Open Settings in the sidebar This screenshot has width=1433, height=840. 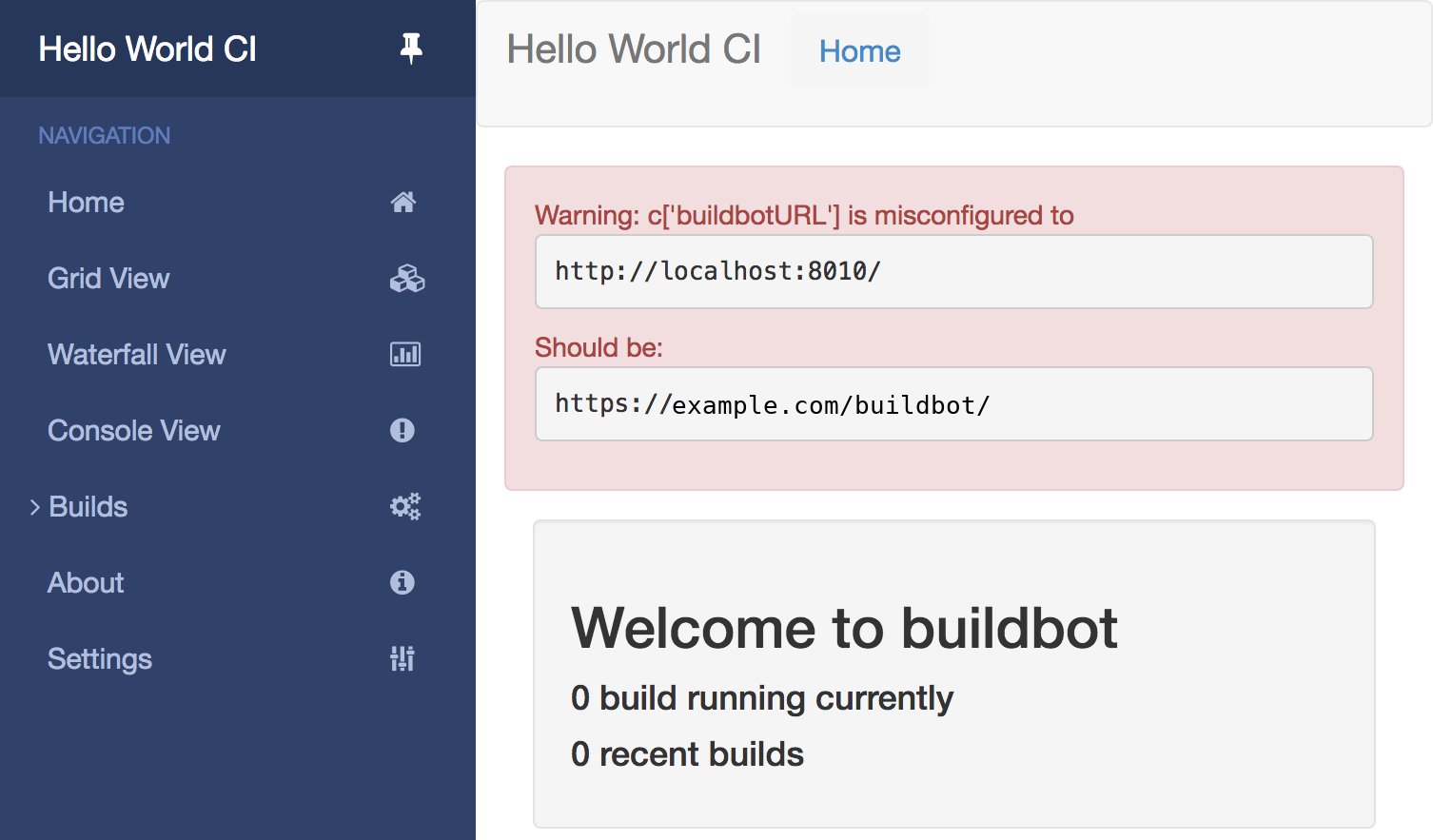100,659
